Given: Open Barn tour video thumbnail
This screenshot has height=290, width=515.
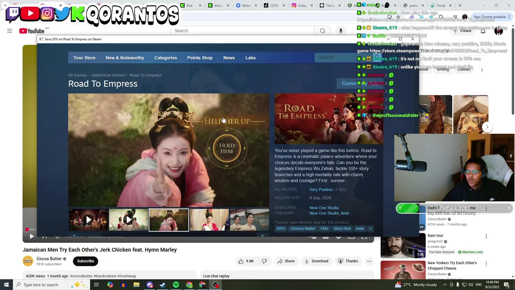Looking at the screenshot, I should 403,245.
